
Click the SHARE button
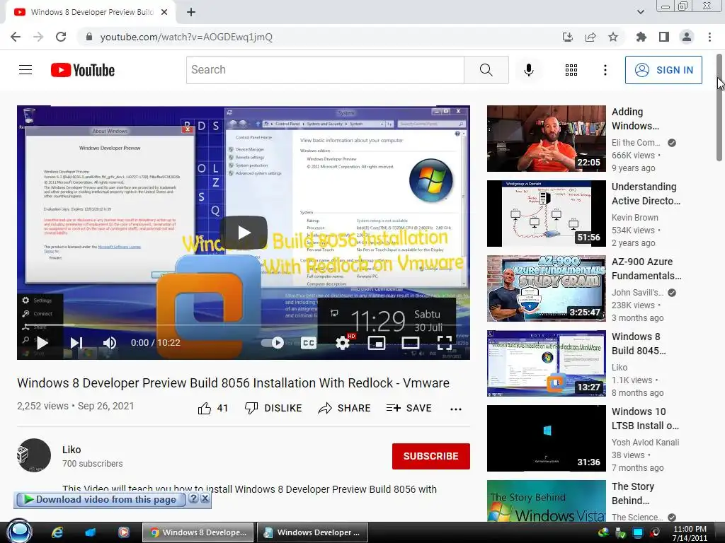tap(345, 408)
